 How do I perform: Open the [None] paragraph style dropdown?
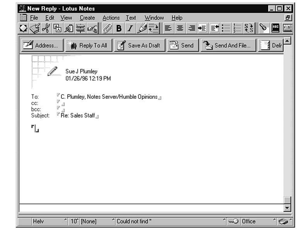click(97, 221)
